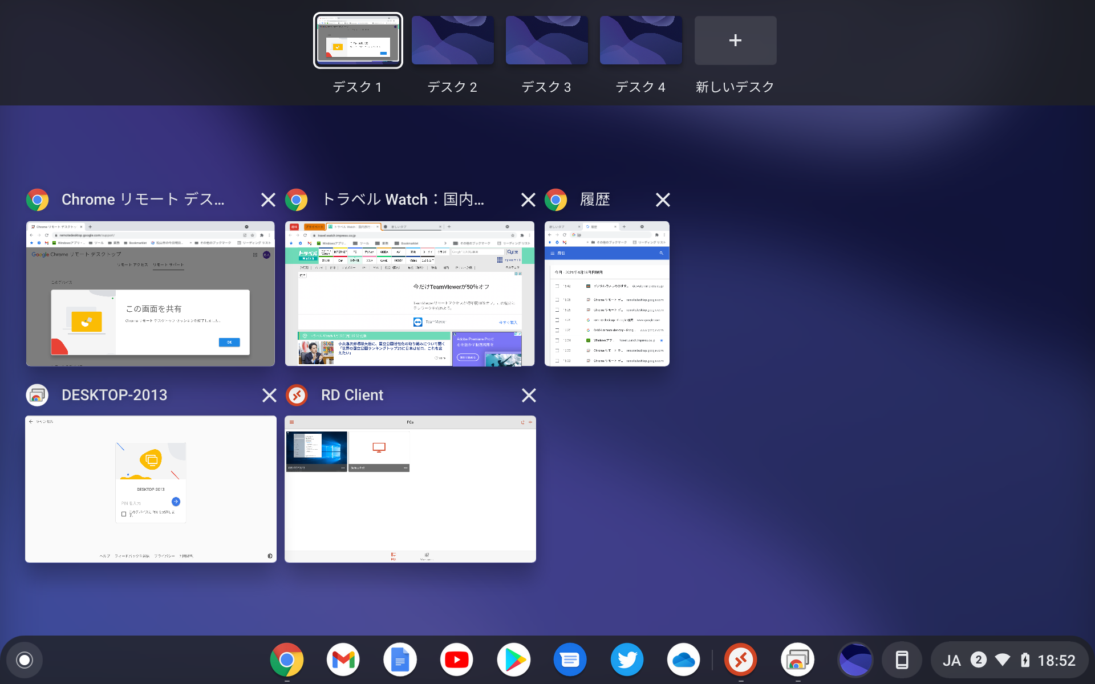1095x684 pixels.
Task: Select the 履歴 Chrome window
Action: 607,294
